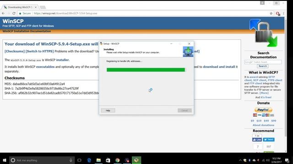This screenshot has height=164, width=293.
Task: Click the More link under What is WinSCP
Action: [264, 93]
